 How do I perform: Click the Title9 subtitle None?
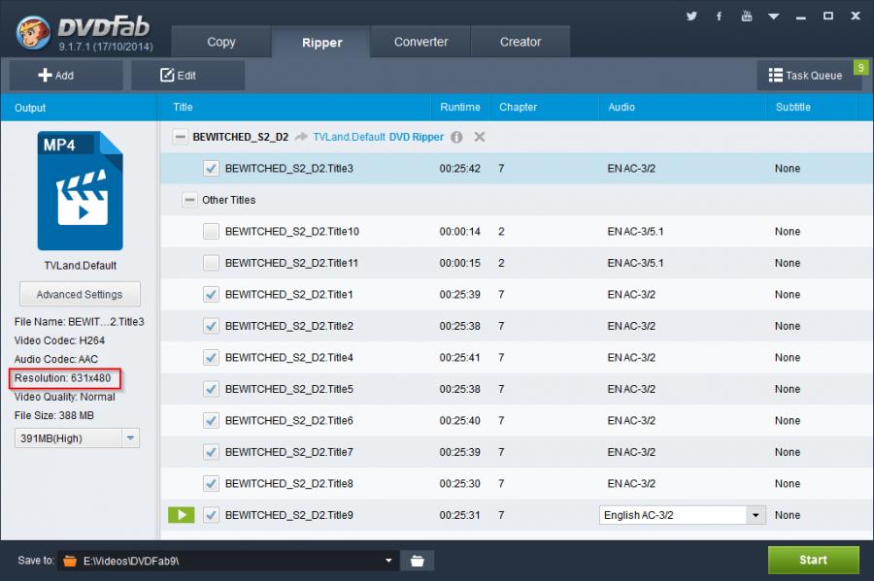point(787,515)
